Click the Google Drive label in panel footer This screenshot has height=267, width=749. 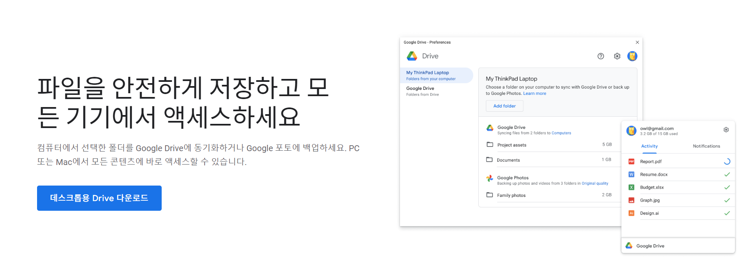650,246
